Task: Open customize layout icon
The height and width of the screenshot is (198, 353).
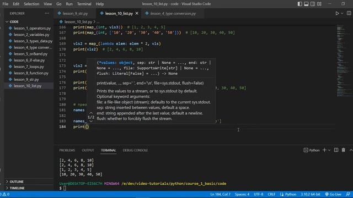Action: [x=319, y=4]
